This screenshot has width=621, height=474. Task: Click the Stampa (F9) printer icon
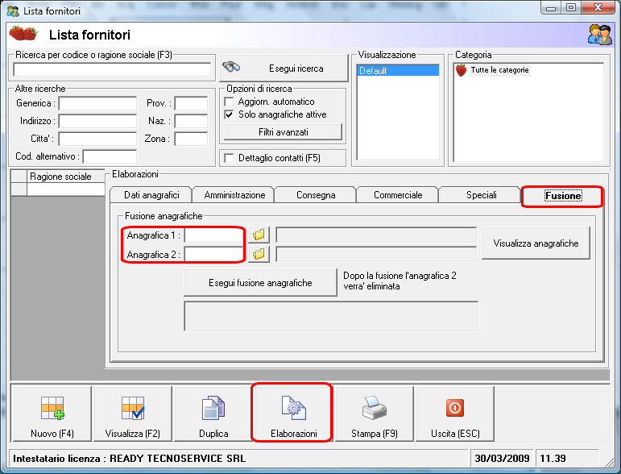click(375, 408)
